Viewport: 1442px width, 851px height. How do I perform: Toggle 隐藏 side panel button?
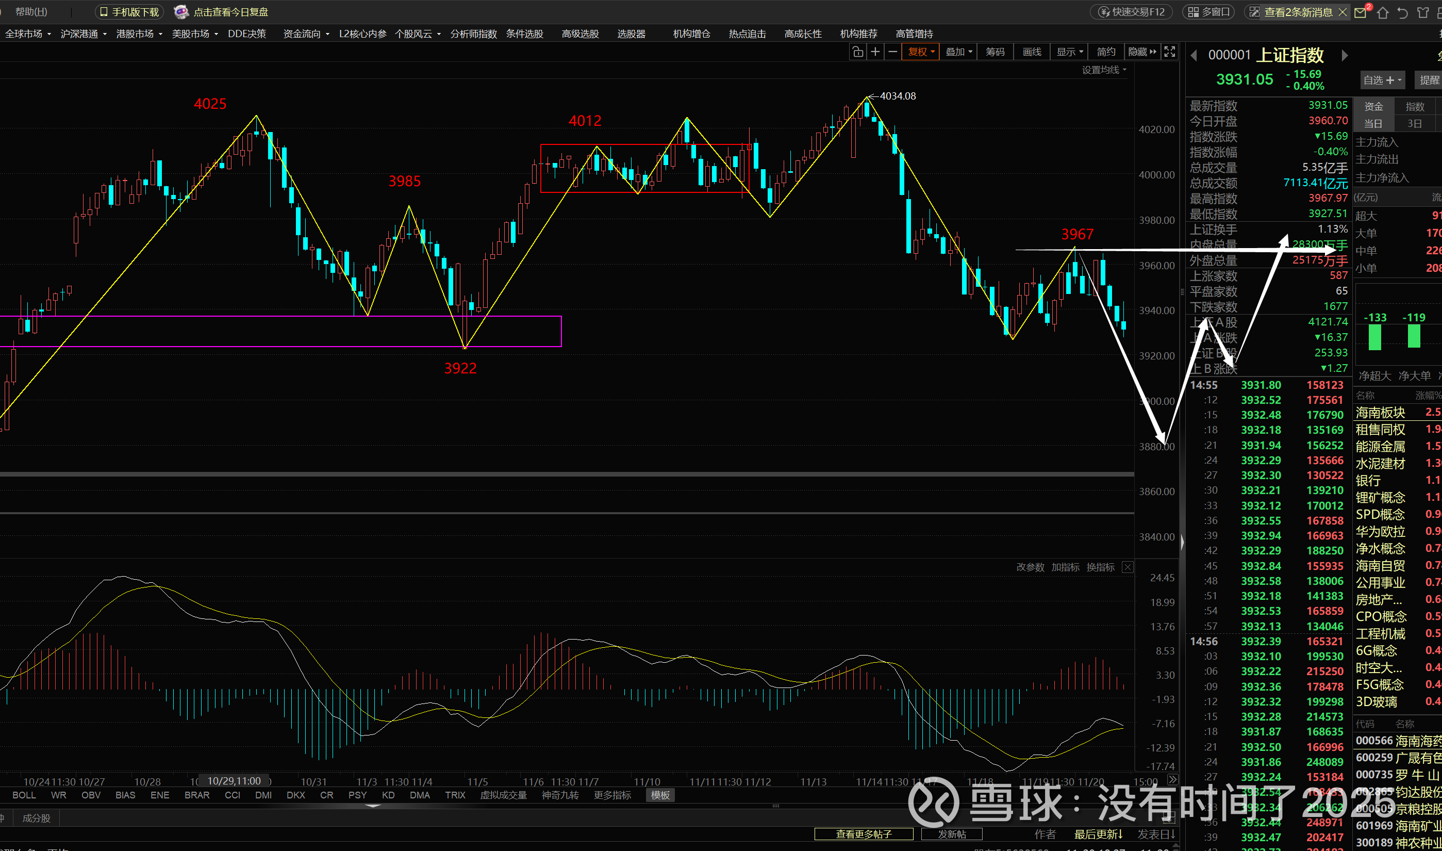1141,52
